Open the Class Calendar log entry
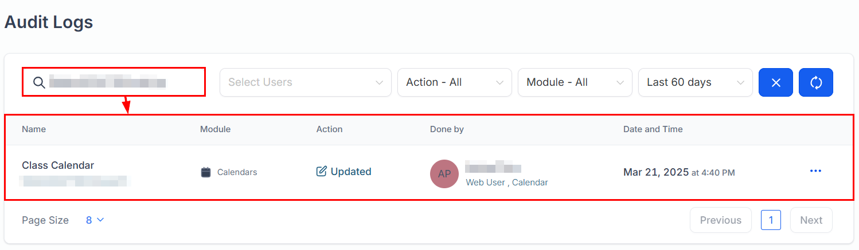 point(58,165)
